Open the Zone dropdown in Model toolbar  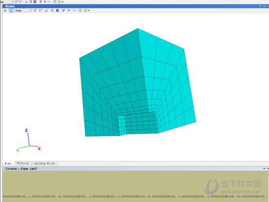coord(23,10)
